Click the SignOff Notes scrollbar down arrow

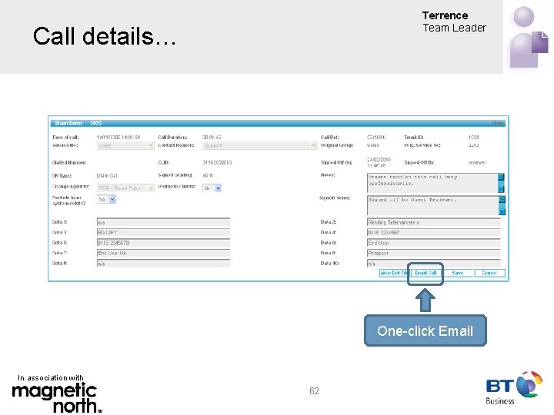[x=502, y=212]
